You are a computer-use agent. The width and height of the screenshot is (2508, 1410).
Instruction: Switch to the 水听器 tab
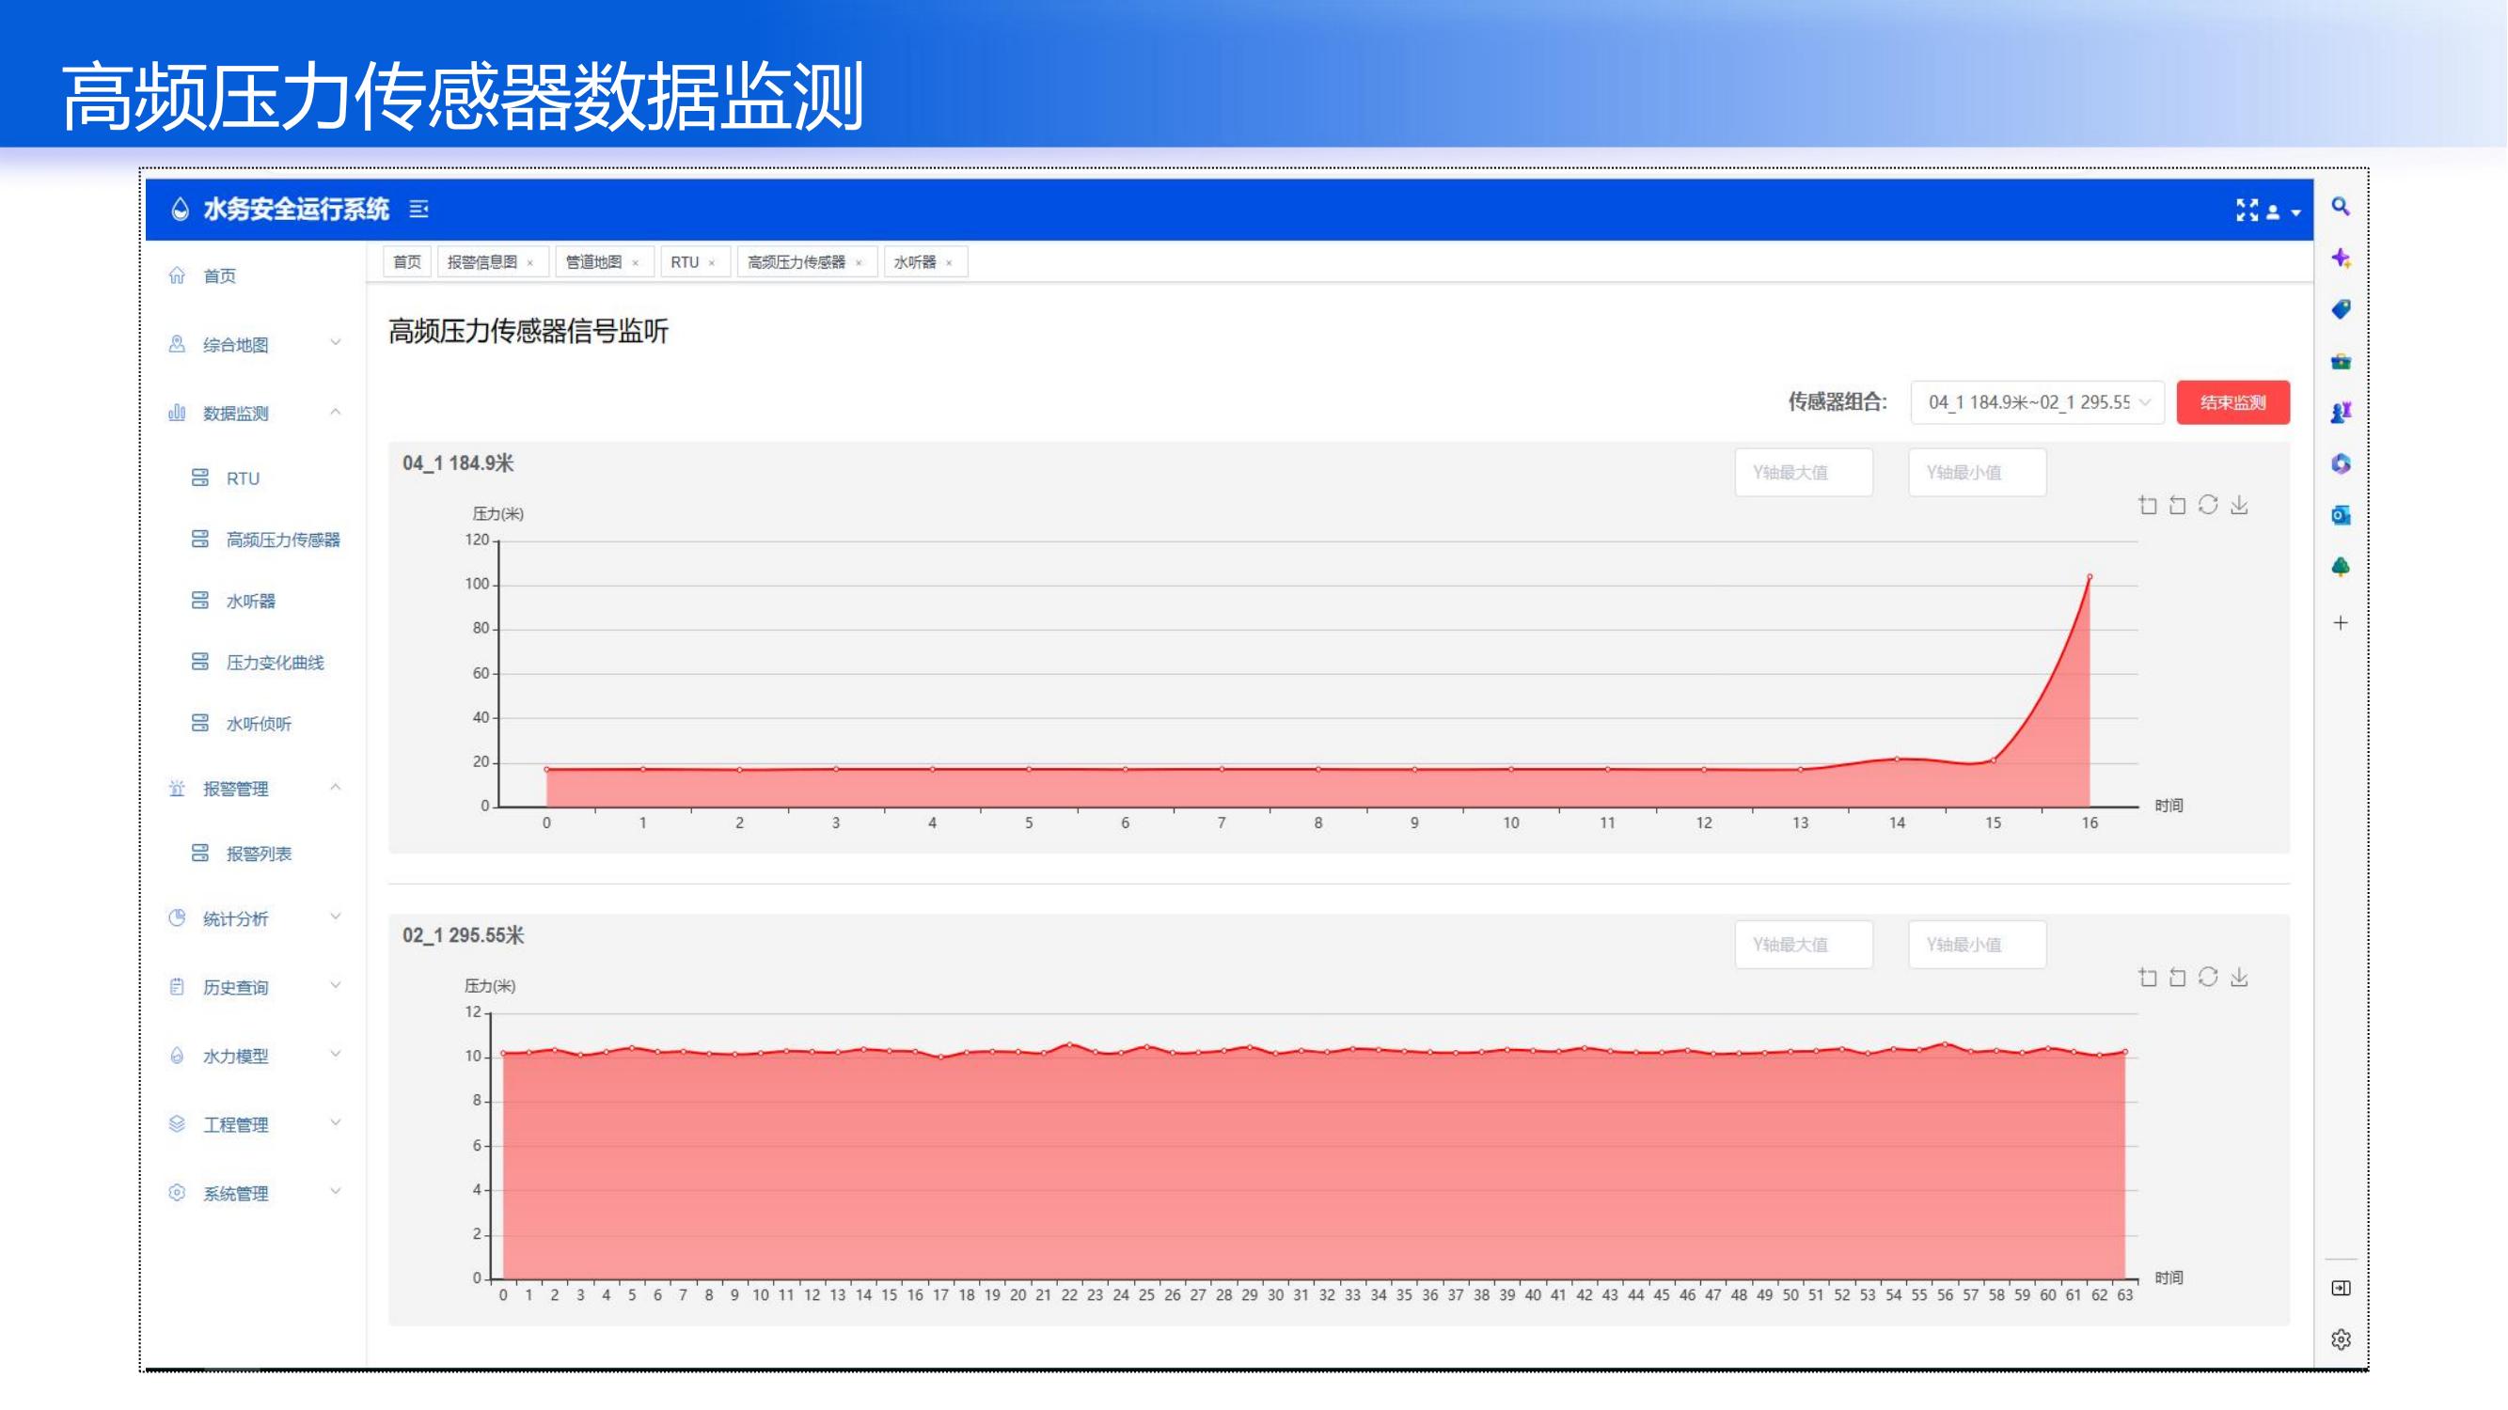(914, 261)
